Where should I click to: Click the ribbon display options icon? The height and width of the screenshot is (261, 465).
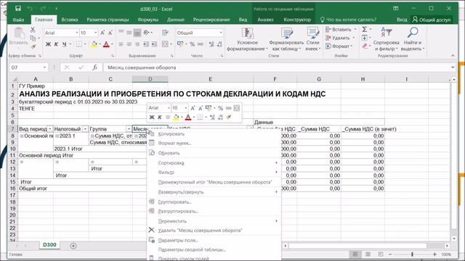(x=395, y=8)
